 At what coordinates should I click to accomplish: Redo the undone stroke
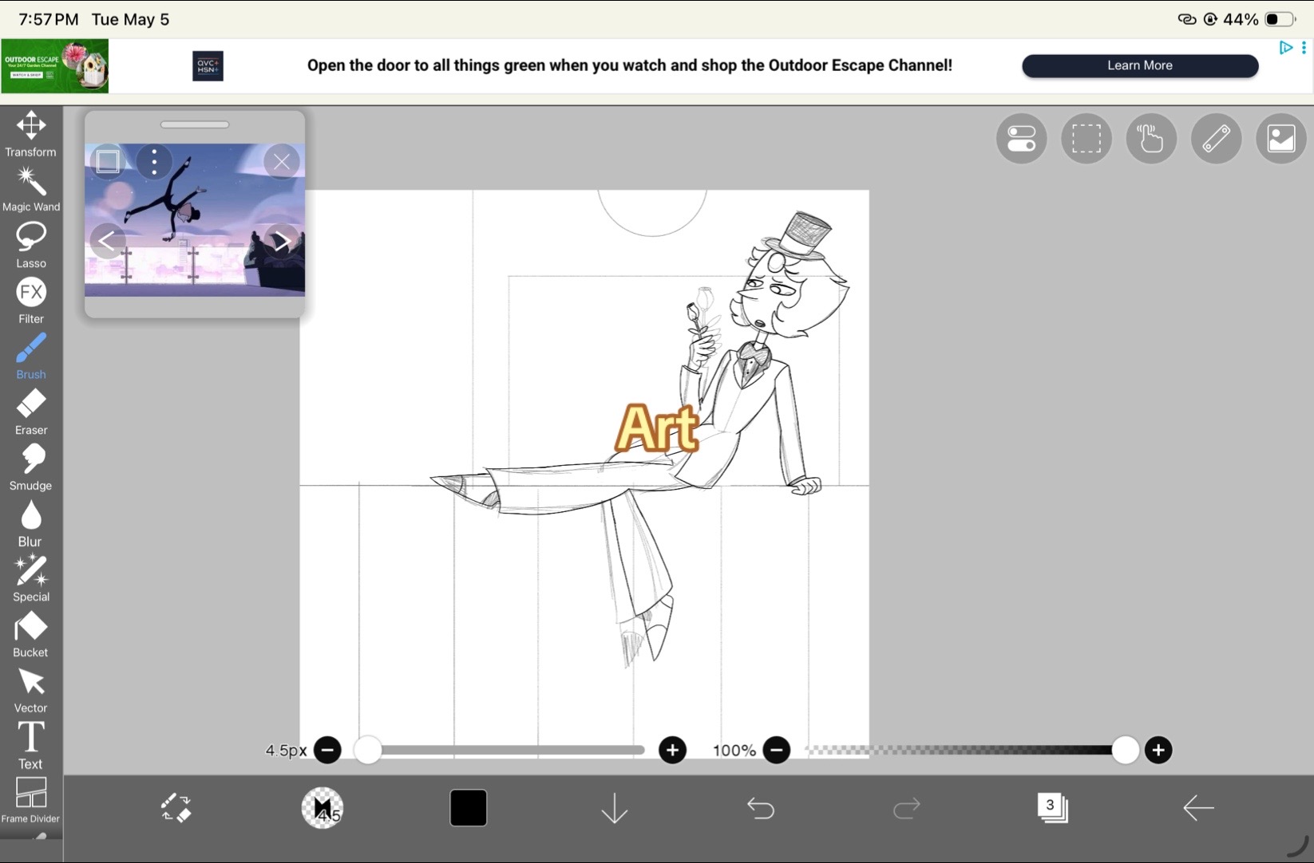[x=906, y=809]
